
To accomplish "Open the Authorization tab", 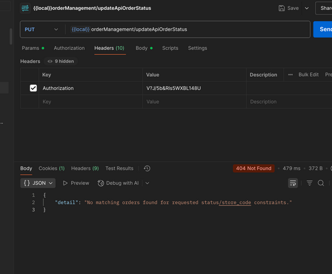I will (69, 48).
